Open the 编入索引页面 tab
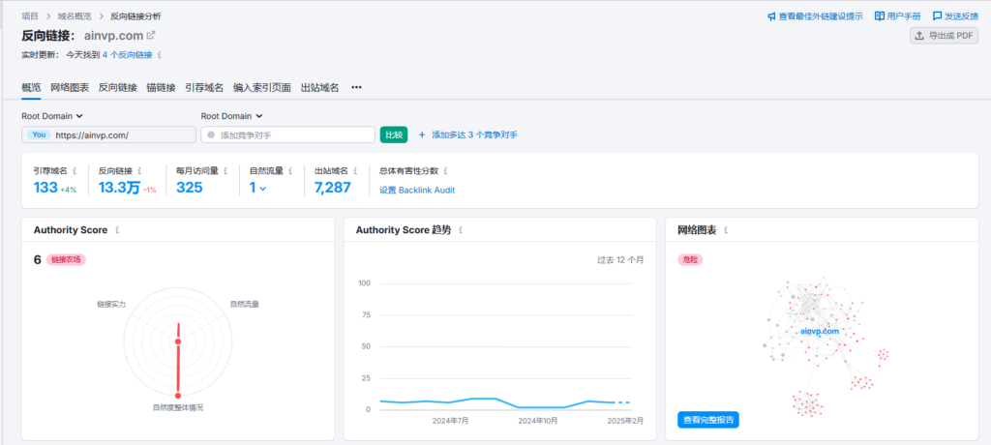The height and width of the screenshot is (445, 991). tap(262, 88)
